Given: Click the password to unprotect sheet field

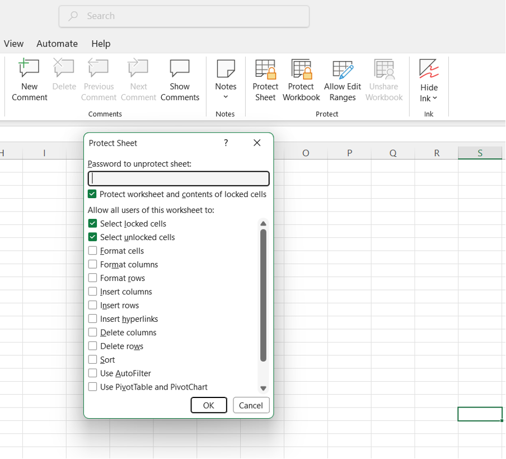Looking at the screenshot, I should pyautogui.click(x=179, y=179).
